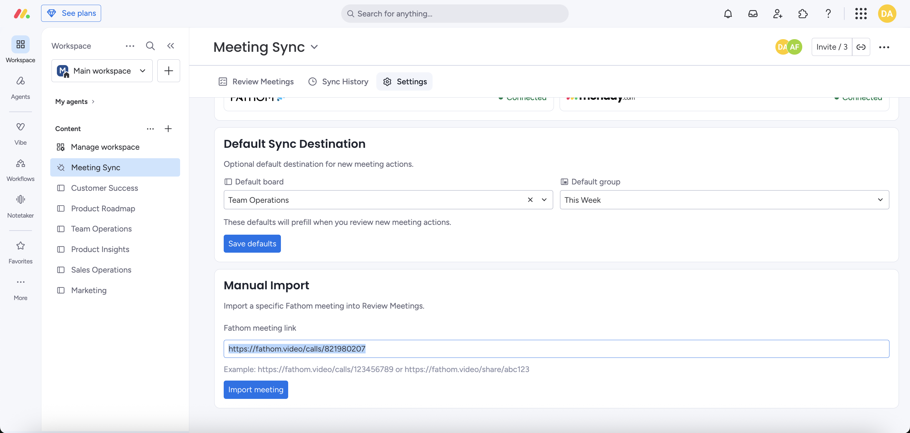Open the inbox tray icon

pyautogui.click(x=753, y=14)
